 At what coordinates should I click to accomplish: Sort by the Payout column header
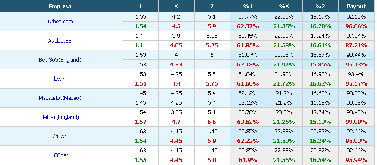tap(356, 7)
